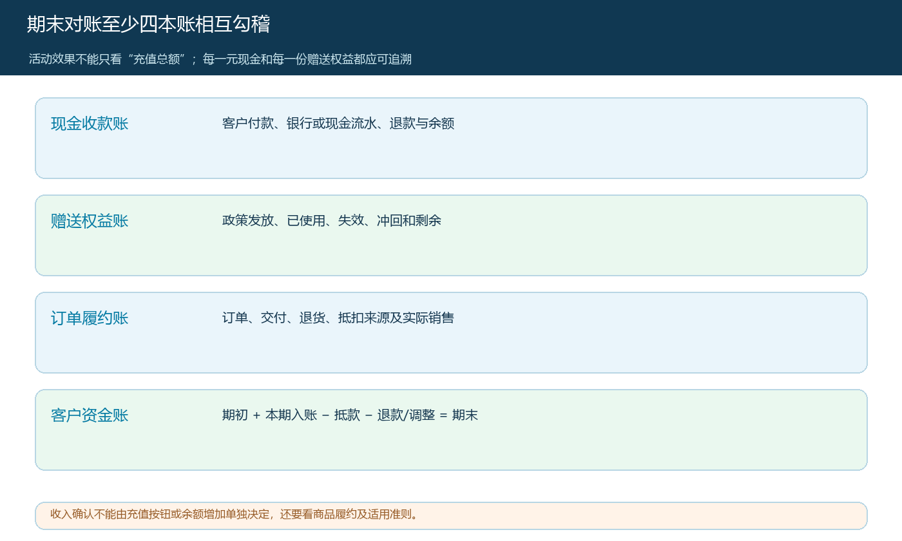Select the 政策发放、已使用、失效 description line
The image size is (902, 541).
tap(332, 220)
